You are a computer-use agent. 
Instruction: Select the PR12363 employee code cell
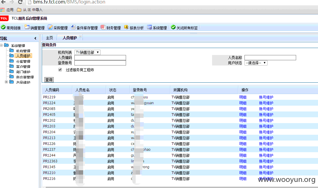point(50,161)
